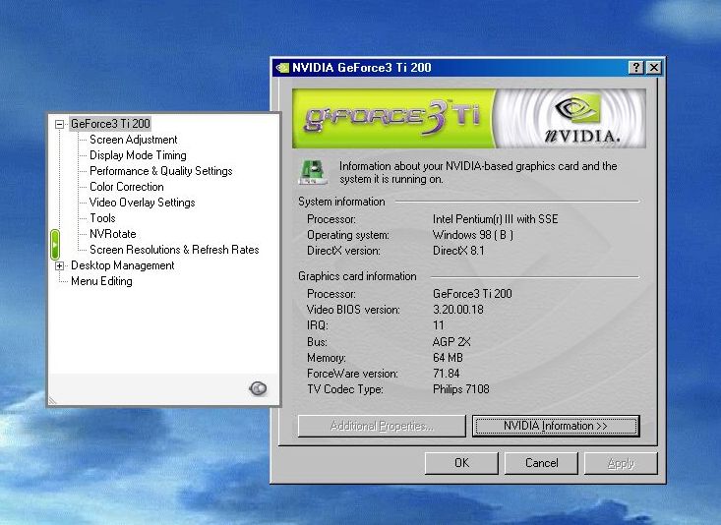Screen dimensions: 721x525
Task: Click the round button at panel bottom
Action: 258,388
